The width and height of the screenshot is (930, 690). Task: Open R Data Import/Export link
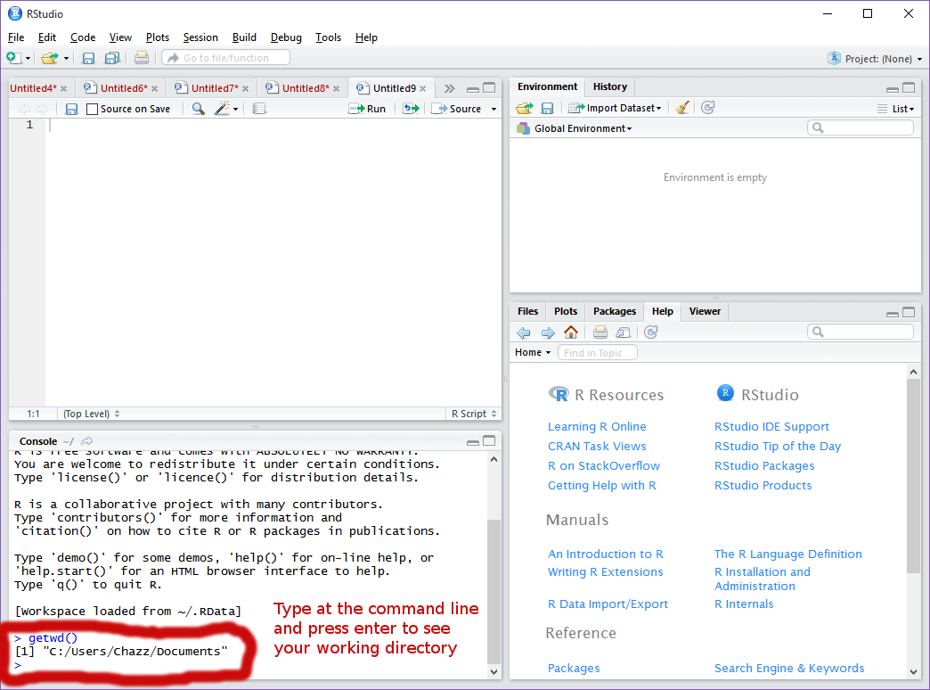608,604
